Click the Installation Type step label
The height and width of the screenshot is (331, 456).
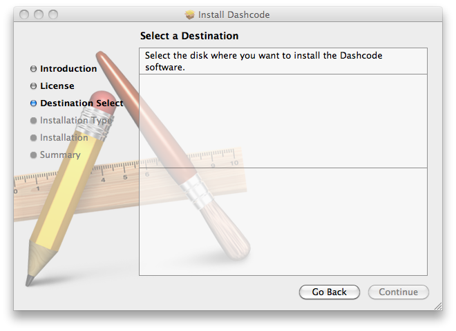coord(76,121)
